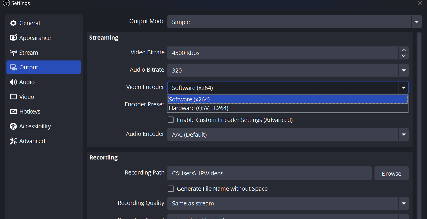Expand the Audio Bitrate dropdown
This screenshot has height=219, width=427.
(x=404, y=70)
